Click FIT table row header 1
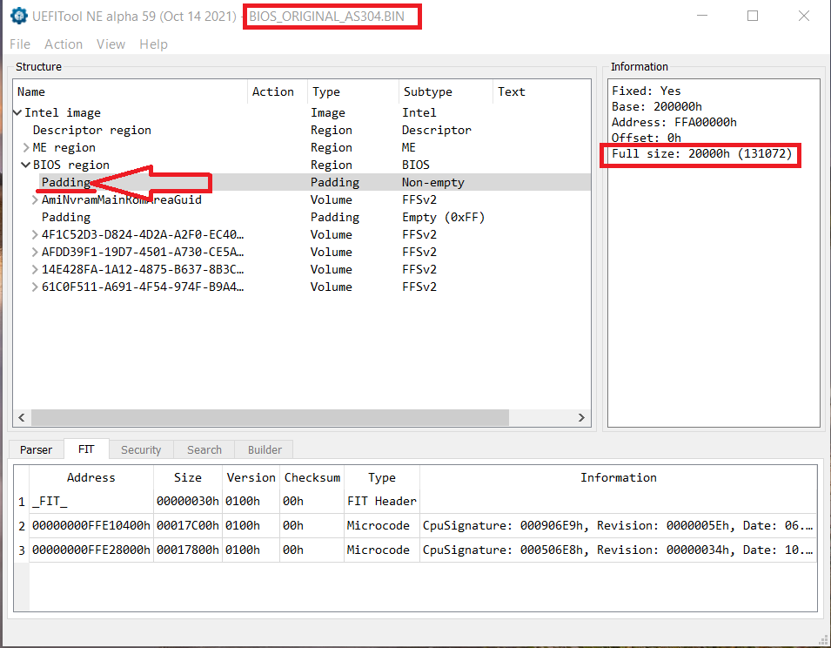This screenshot has height=648, width=831. click(21, 501)
